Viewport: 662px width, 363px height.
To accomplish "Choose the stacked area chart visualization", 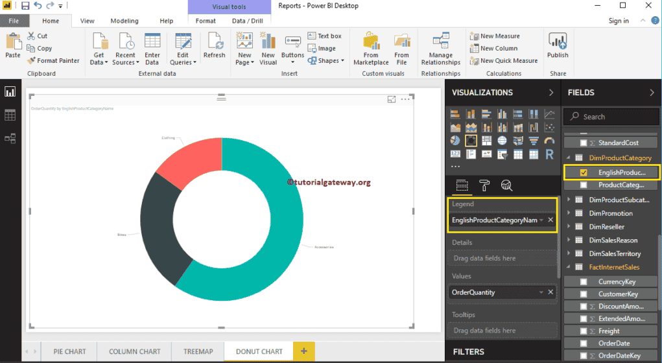I will coord(471,127).
